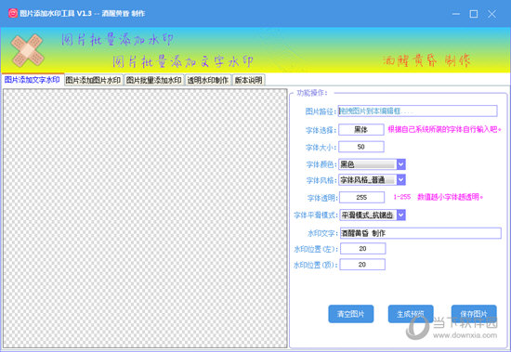Maximize the watermark tool window
Screen dimensions: 511x352
point(474,14)
